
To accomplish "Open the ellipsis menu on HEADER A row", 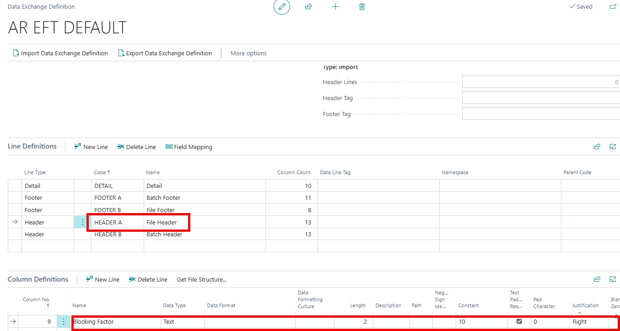I will coord(82,222).
